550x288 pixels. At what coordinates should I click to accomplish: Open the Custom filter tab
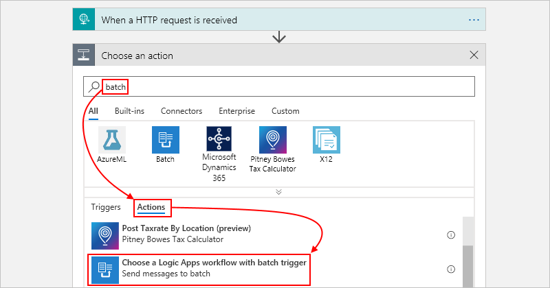(x=285, y=111)
